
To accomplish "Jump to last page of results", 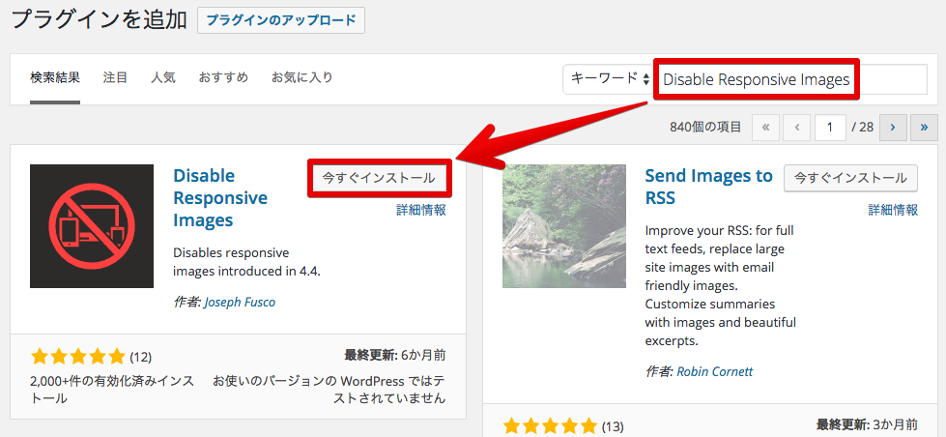I will click(924, 127).
